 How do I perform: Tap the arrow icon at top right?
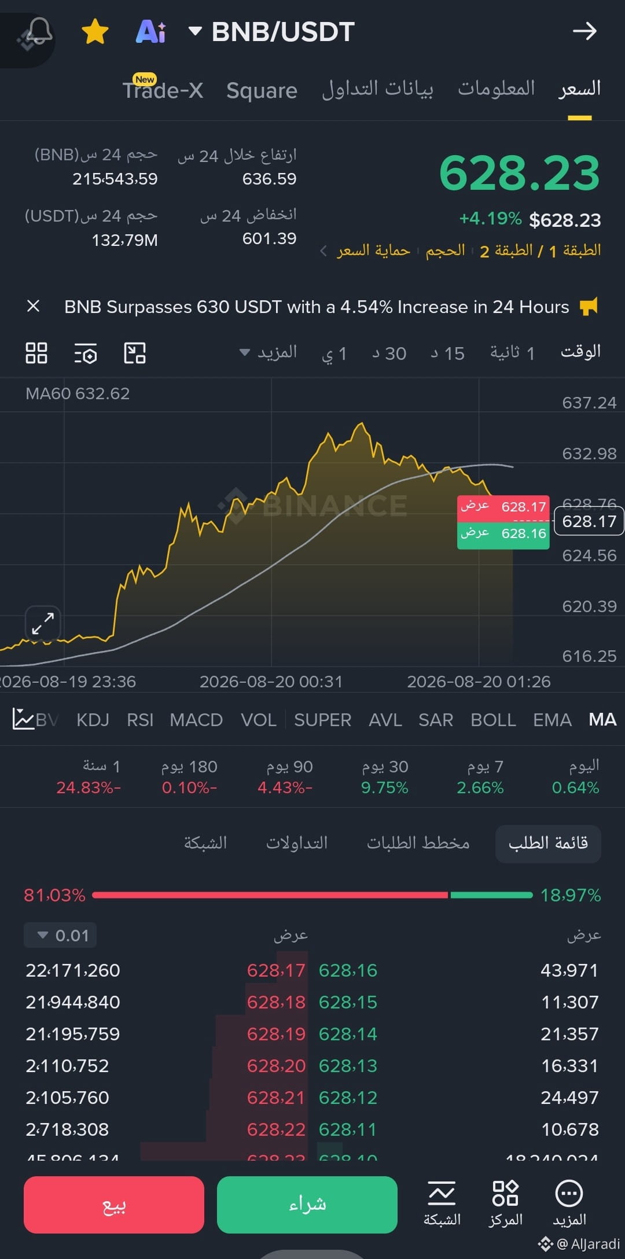click(584, 31)
